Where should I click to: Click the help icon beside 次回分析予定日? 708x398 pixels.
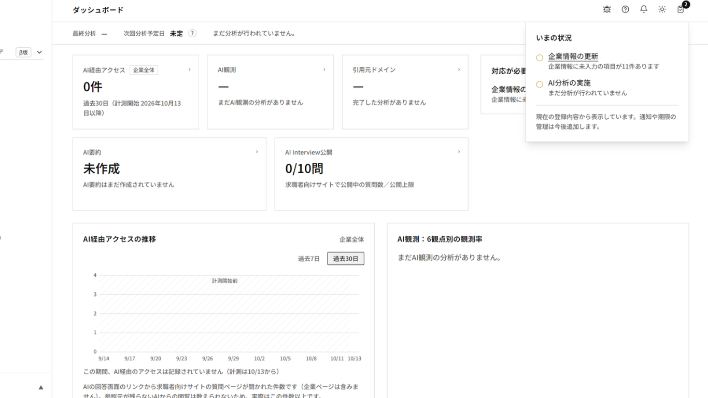[192, 33]
